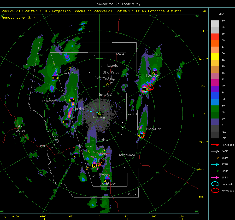Pick the magenta 42-39 dBZ color swatch
The width and height of the screenshot is (235, 220).
[x=215, y=83]
